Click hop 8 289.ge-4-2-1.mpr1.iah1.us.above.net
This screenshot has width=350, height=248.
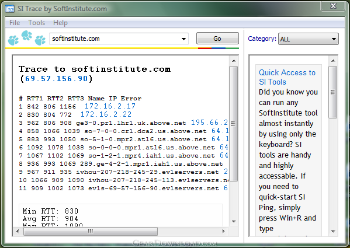[x=151, y=164]
